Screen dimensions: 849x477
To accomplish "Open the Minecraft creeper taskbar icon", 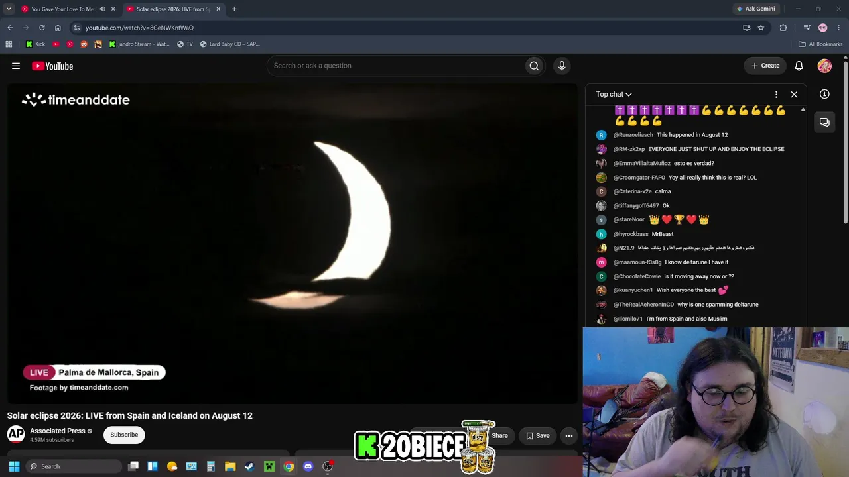I will pos(269,466).
